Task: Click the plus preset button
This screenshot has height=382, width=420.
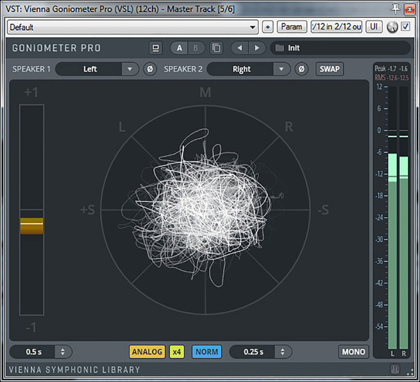Action: pos(267,27)
